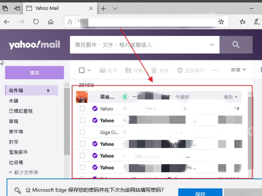Show the tab preview dropdown chevron
Screen dimensions: 262x196
pyautogui.click(x=115, y=8)
